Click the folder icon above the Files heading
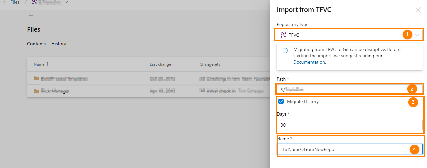 coord(31,16)
